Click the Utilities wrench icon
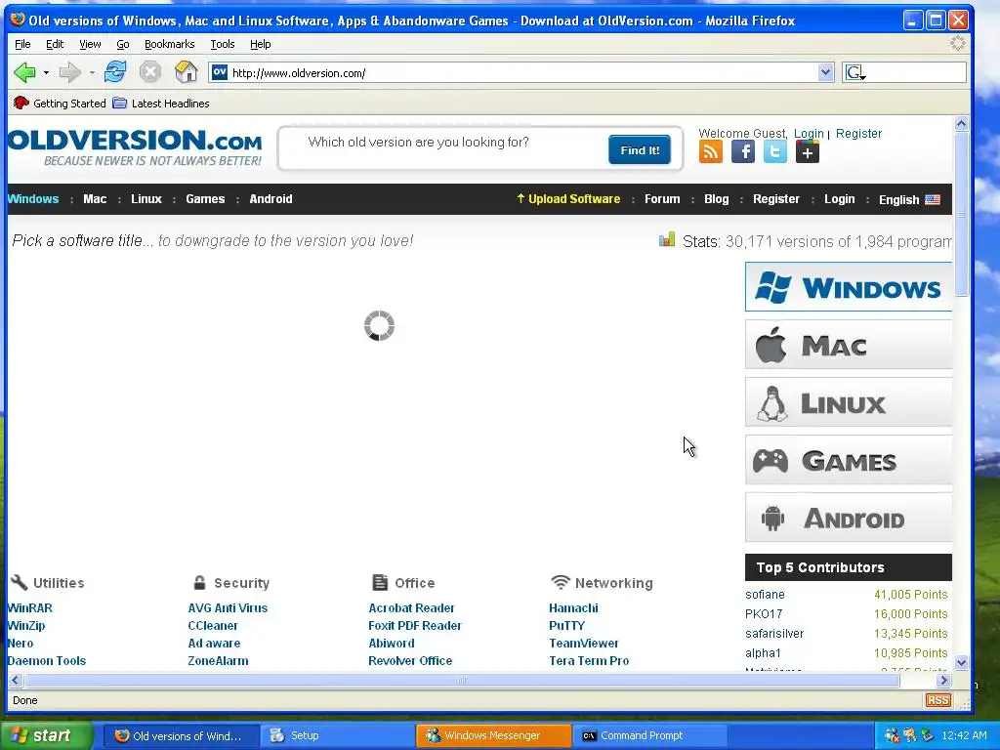1000x750 pixels. tap(20, 582)
